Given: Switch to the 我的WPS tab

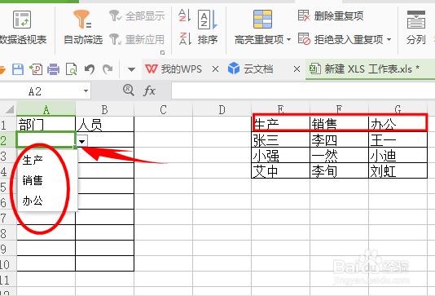Looking at the screenshot, I should 174,68.
